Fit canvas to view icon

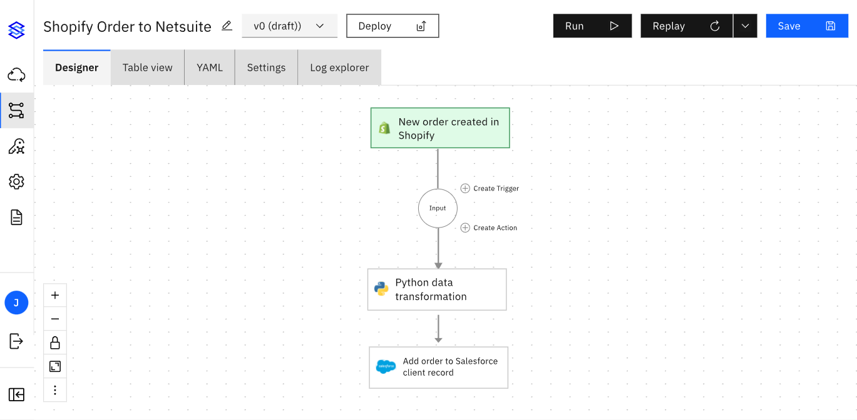(55, 366)
